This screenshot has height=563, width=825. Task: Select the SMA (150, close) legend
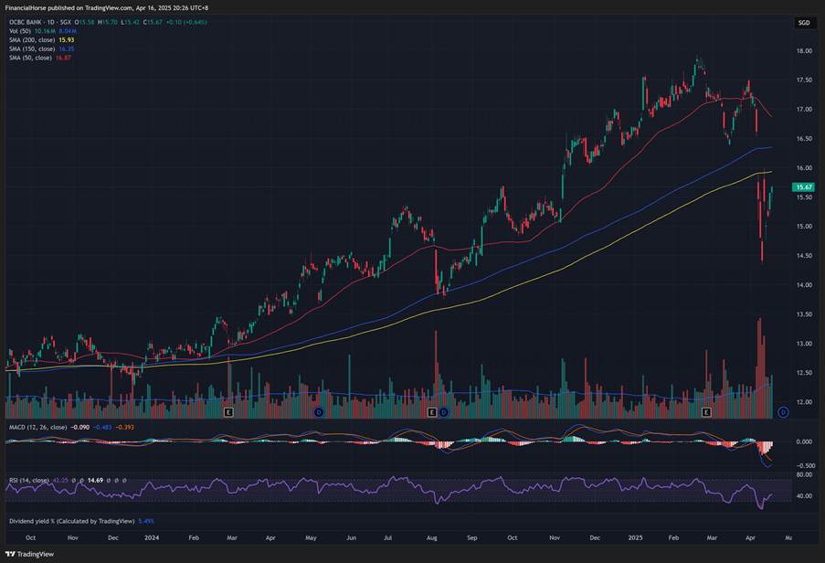(x=32, y=49)
